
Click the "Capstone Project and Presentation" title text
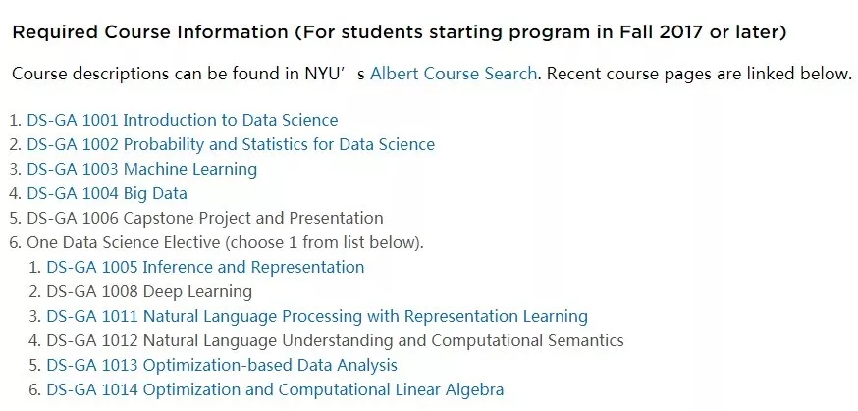click(253, 218)
